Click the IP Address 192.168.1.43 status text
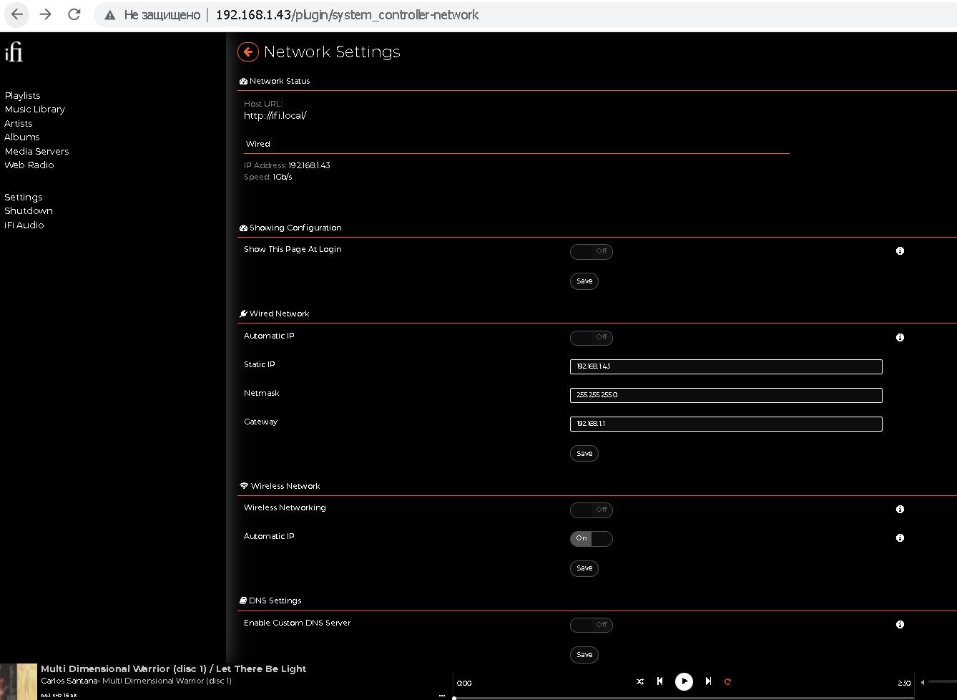Screen dimensions: 957x700 point(287,165)
